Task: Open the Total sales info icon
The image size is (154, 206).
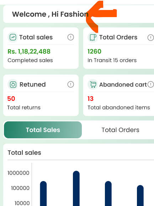Action: point(71,37)
